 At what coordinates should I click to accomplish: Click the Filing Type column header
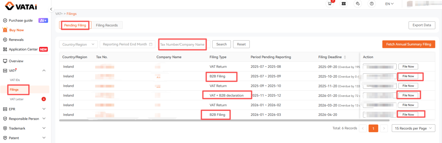(x=218, y=57)
